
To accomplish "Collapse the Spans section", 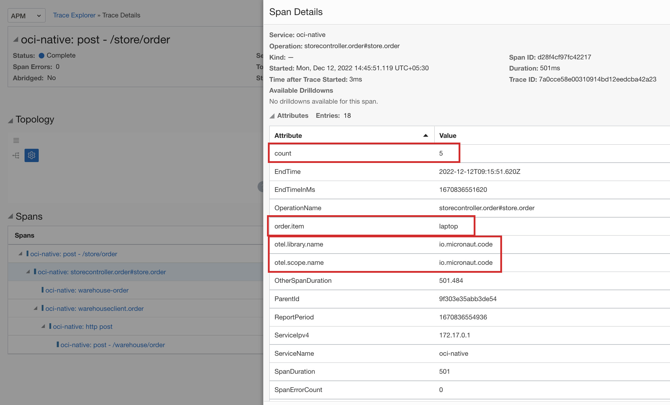I will point(10,217).
